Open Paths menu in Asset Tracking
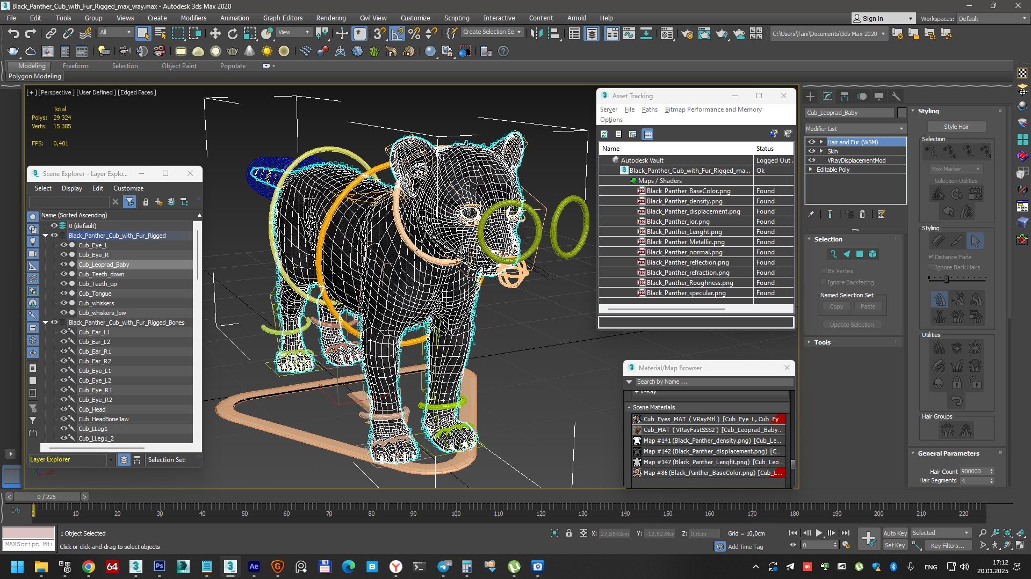 pyautogui.click(x=650, y=109)
